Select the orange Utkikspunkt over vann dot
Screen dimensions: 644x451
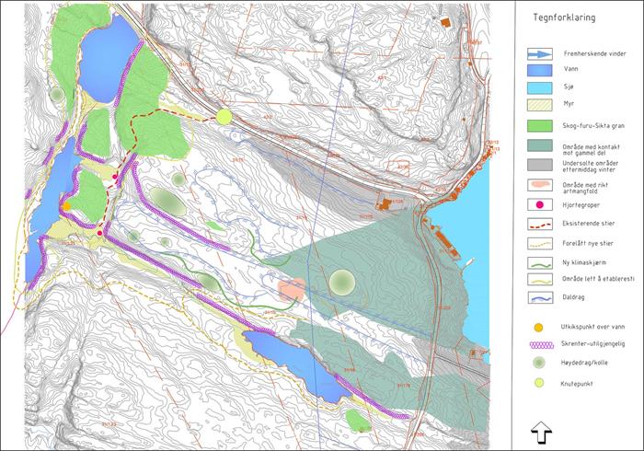[538, 326]
